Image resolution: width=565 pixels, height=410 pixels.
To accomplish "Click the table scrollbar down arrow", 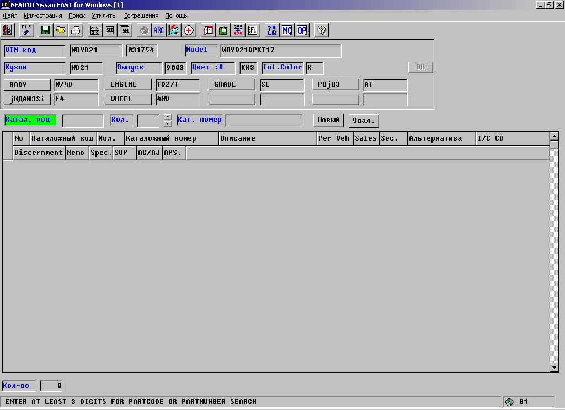I will (x=554, y=368).
